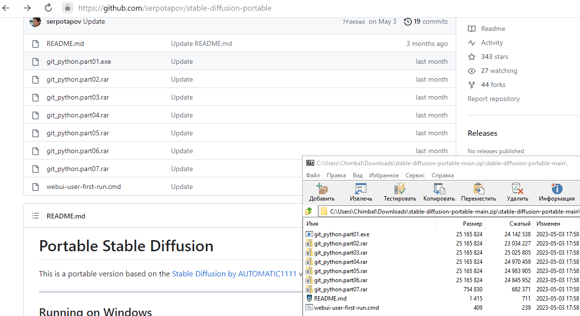Open the Releases section heading
The image size is (580, 316).
pyautogui.click(x=482, y=133)
